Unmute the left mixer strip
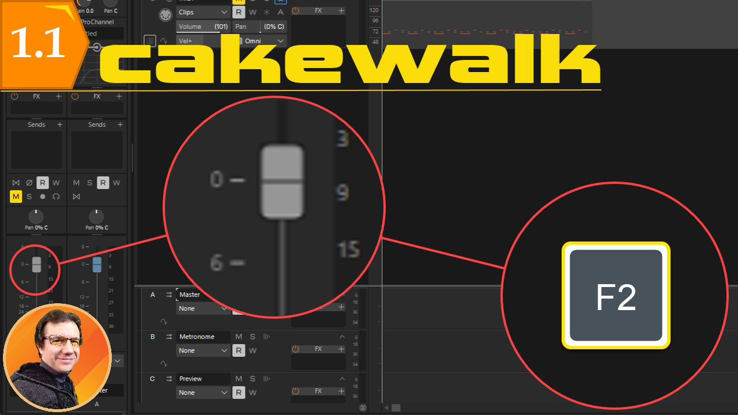Image resolution: width=738 pixels, height=415 pixels. coord(16,197)
